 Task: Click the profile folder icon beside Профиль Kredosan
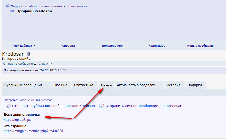[12, 11]
